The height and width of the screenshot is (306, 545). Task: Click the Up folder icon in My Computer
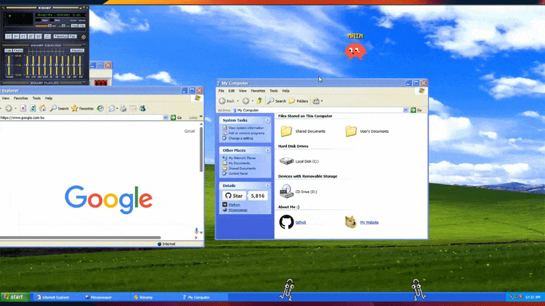click(x=260, y=101)
